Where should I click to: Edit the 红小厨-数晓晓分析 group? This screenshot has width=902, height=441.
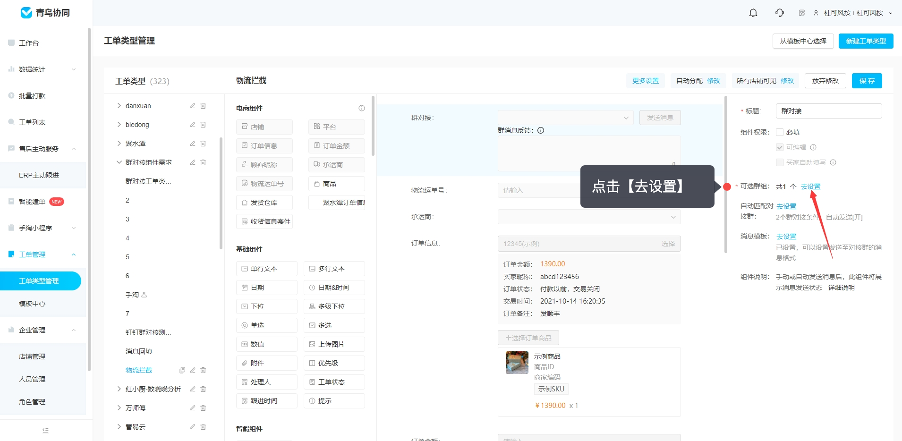pos(193,389)
